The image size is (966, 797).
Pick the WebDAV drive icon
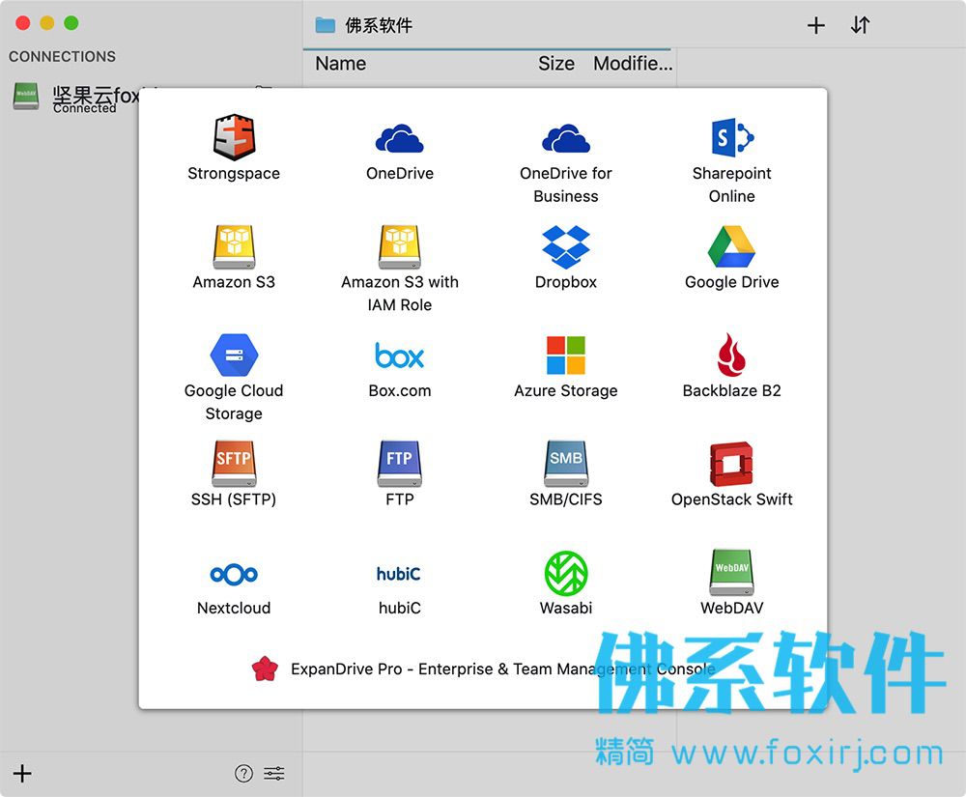732,572
